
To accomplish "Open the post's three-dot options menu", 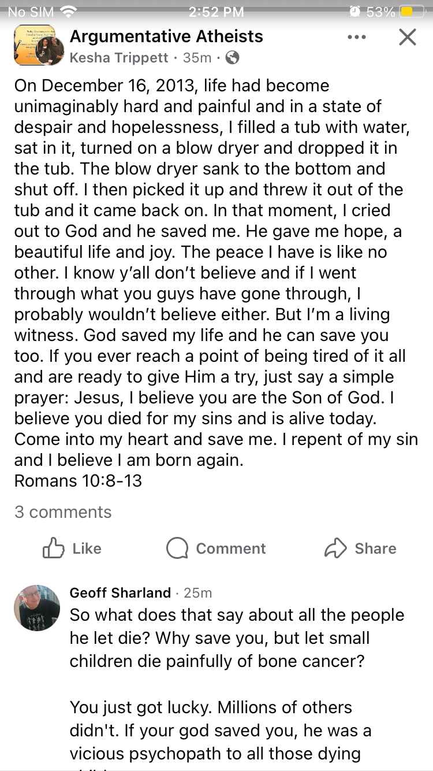I will pyautogui.click(x=356, y=38).
